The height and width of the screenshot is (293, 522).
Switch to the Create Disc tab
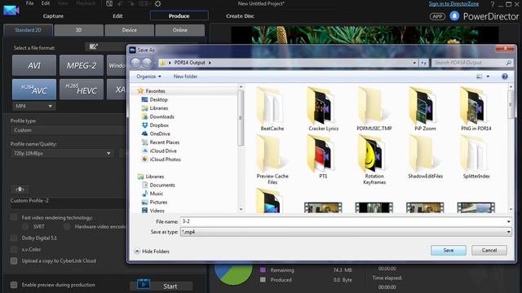pyautogui.click(x=240, y=16)
